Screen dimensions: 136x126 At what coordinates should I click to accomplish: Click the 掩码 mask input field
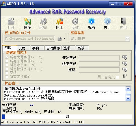[99, 70]
